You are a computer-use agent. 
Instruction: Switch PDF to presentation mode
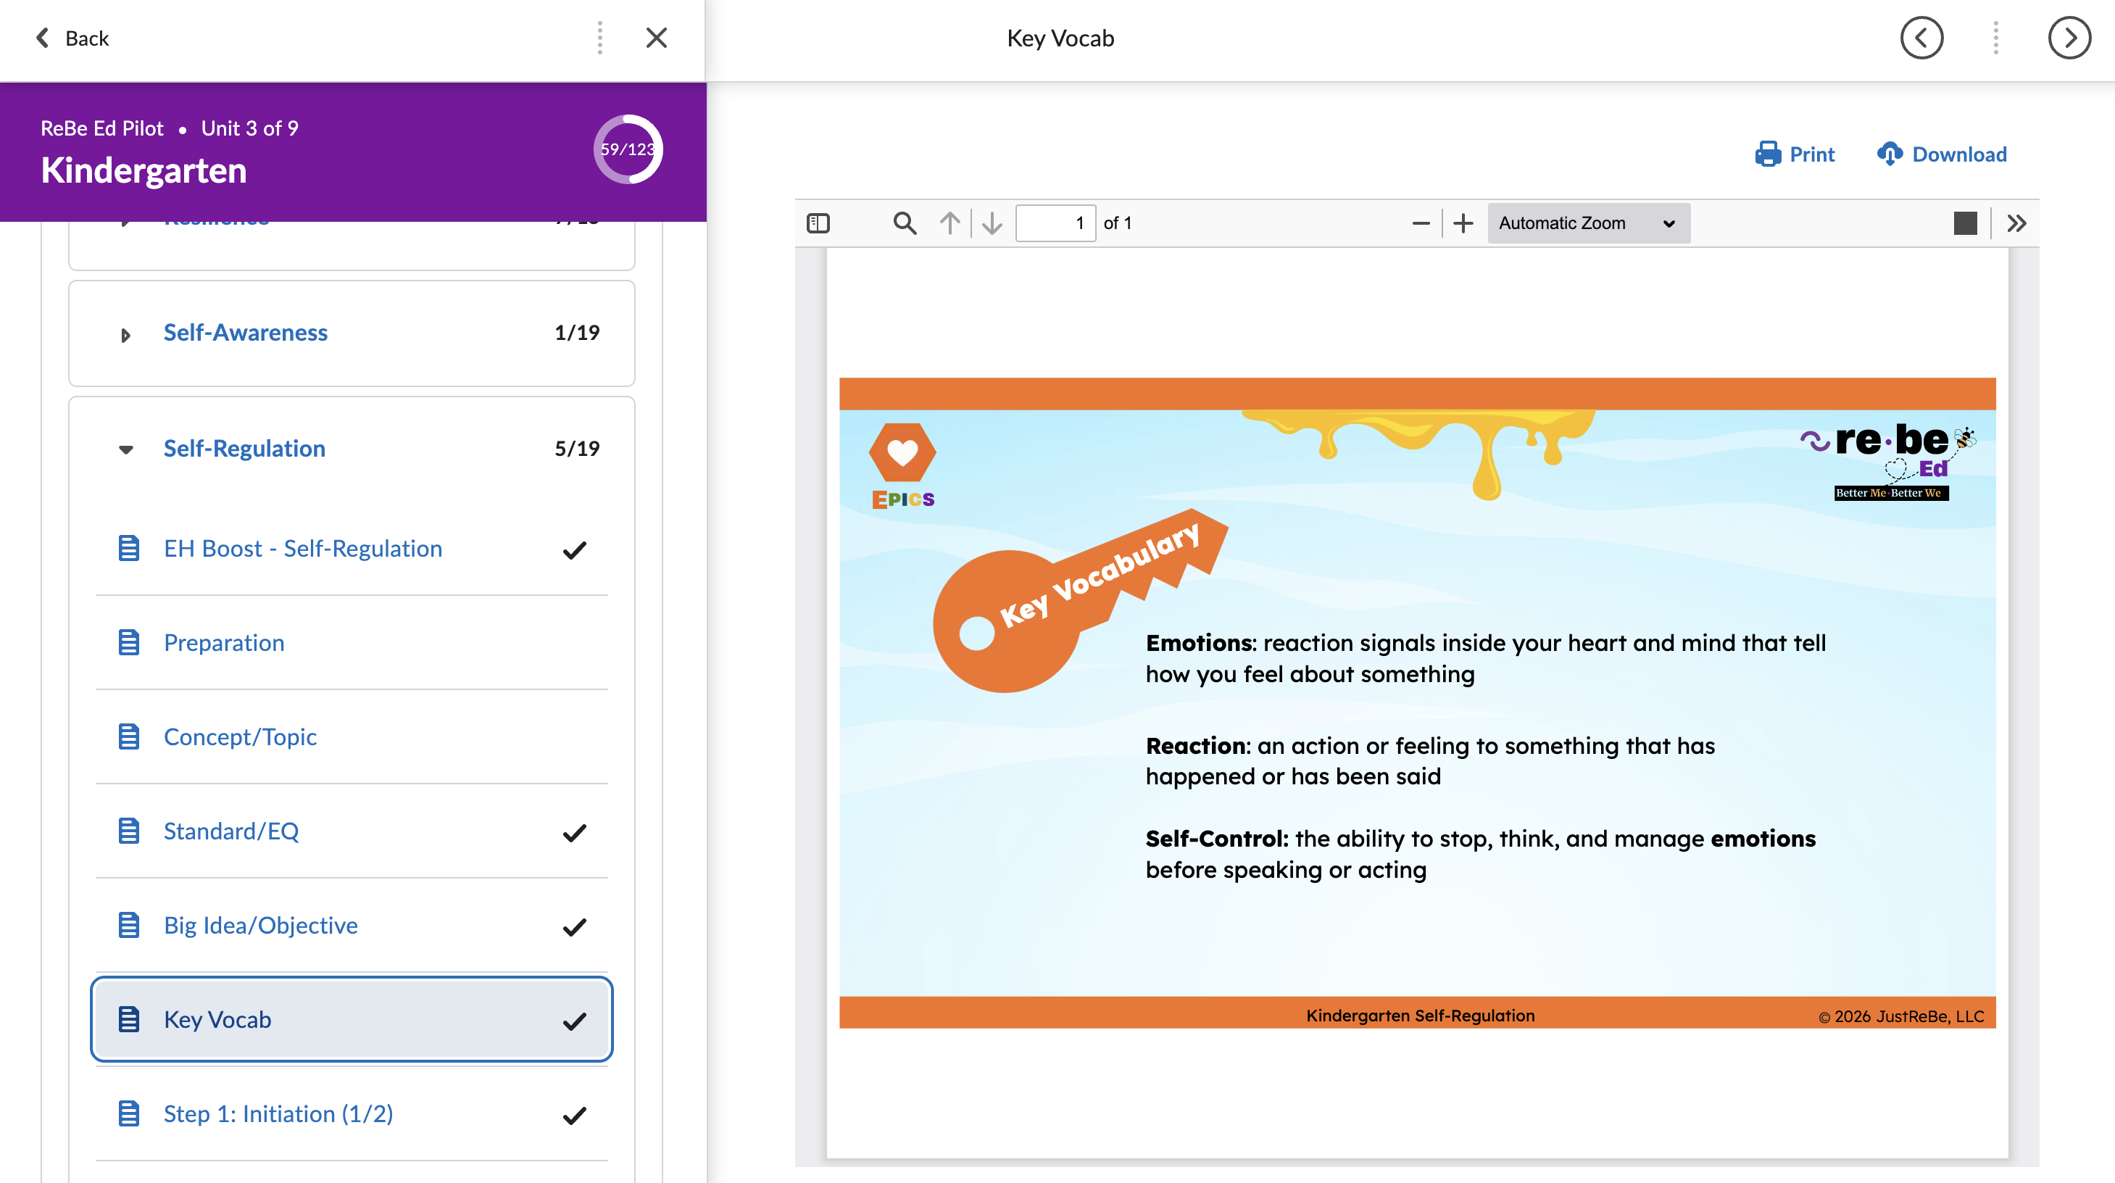(x=1965, y=223)
